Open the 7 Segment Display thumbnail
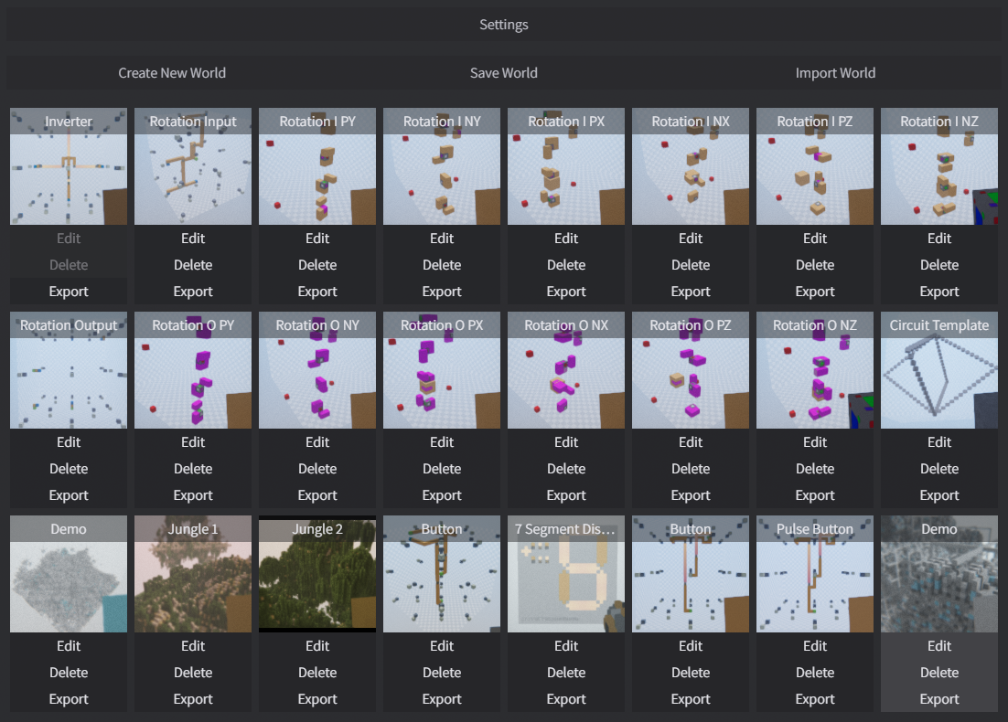Screen dimensions: 1008x722 [565, 574]
